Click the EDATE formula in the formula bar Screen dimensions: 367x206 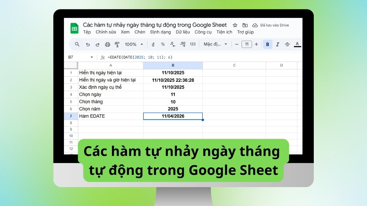140,57
